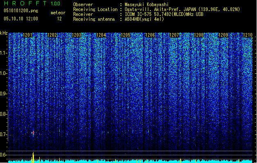Click the Receiving antenna label

click(x=94, y=19)
